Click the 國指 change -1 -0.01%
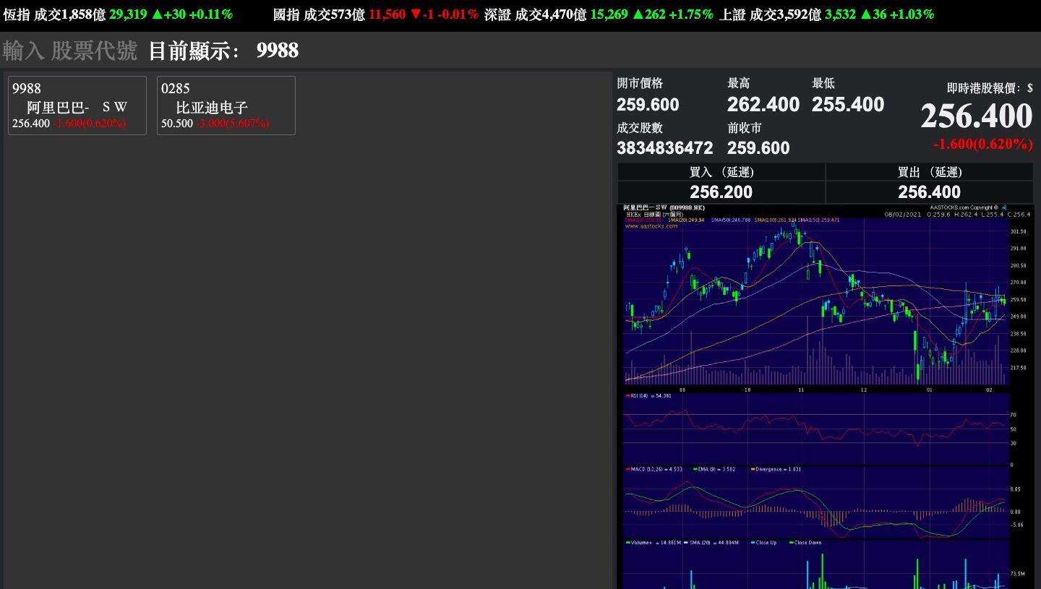The image size is (1041, 589). [x=444, y=14]
